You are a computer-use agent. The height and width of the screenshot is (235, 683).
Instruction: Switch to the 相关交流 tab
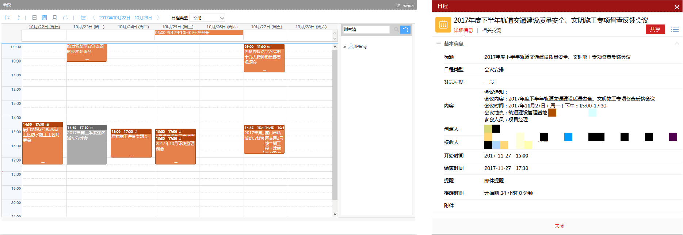pos(491,30)
